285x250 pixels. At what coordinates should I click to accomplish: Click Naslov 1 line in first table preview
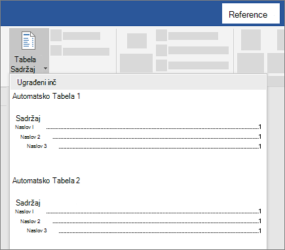(x=138, y=127)
